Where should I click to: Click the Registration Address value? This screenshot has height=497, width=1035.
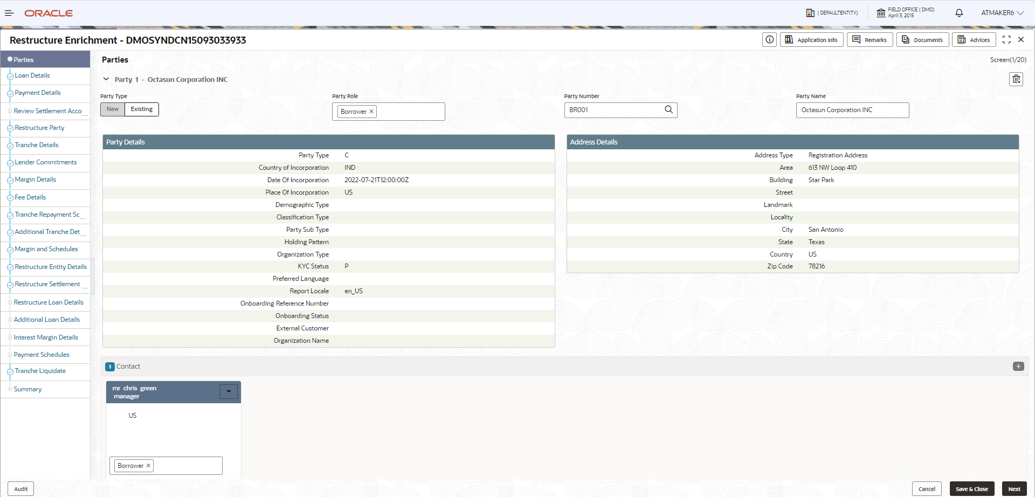[x=838, y=155]
